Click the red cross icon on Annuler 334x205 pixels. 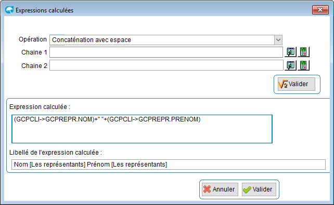click(x=207, y=189)
